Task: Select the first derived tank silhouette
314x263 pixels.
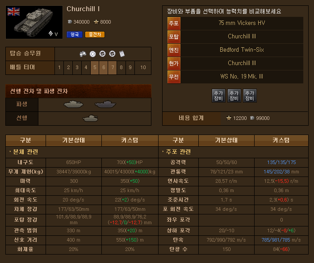Action: click(x=73, y=104)
